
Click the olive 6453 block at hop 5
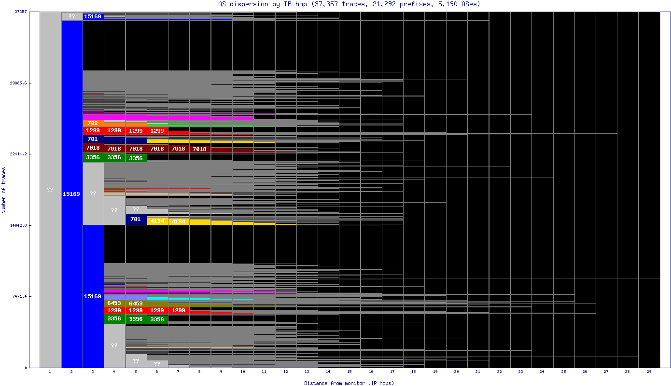[136, 303]
